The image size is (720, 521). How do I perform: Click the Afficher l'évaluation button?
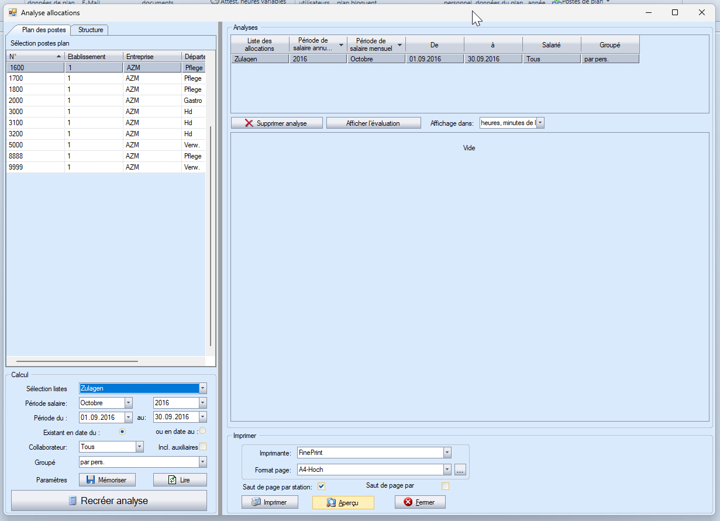pyautogui.click(x=373, y=123)
